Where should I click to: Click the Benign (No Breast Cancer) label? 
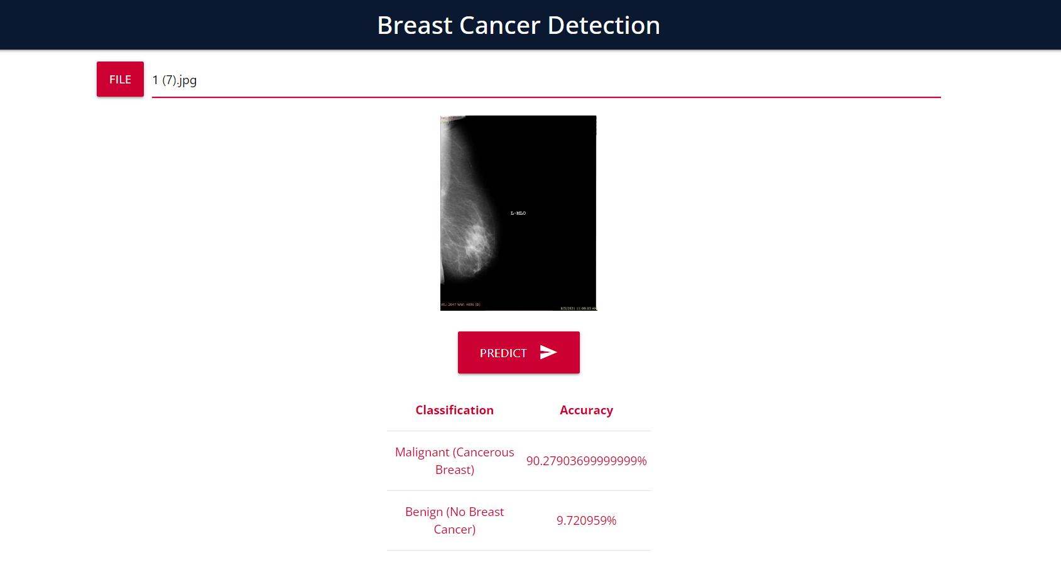point(454,520)
